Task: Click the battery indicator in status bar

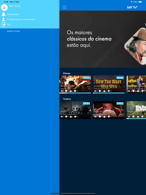Action: tap(140, 2)
